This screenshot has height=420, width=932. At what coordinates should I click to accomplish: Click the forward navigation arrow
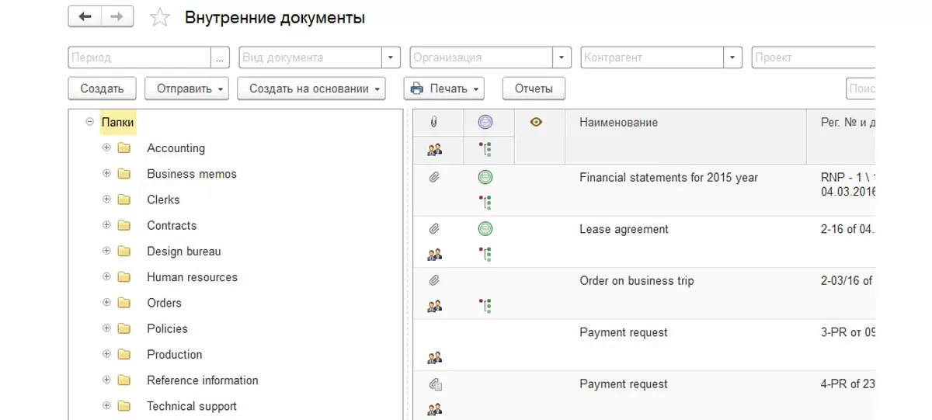(116, 16)
